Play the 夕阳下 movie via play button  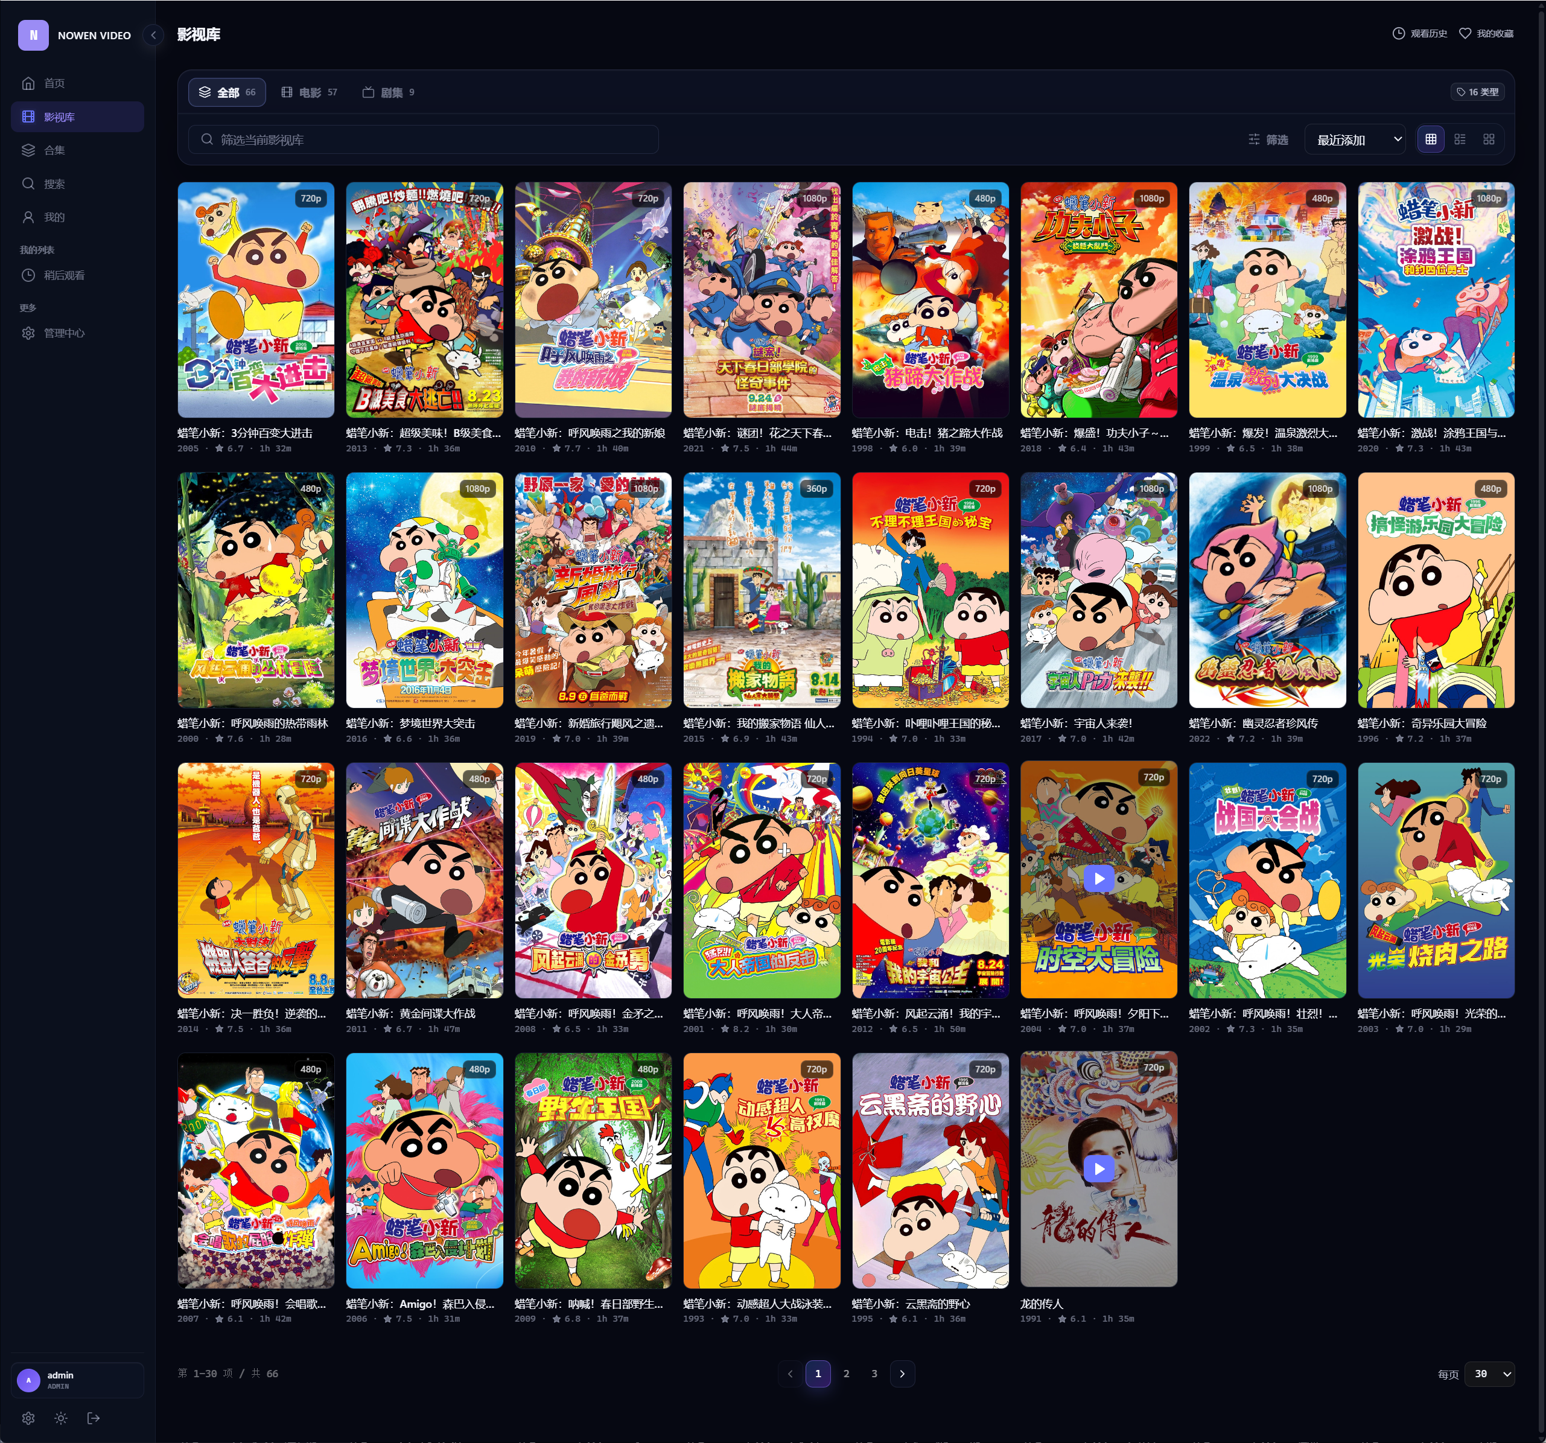(1099, 878)
